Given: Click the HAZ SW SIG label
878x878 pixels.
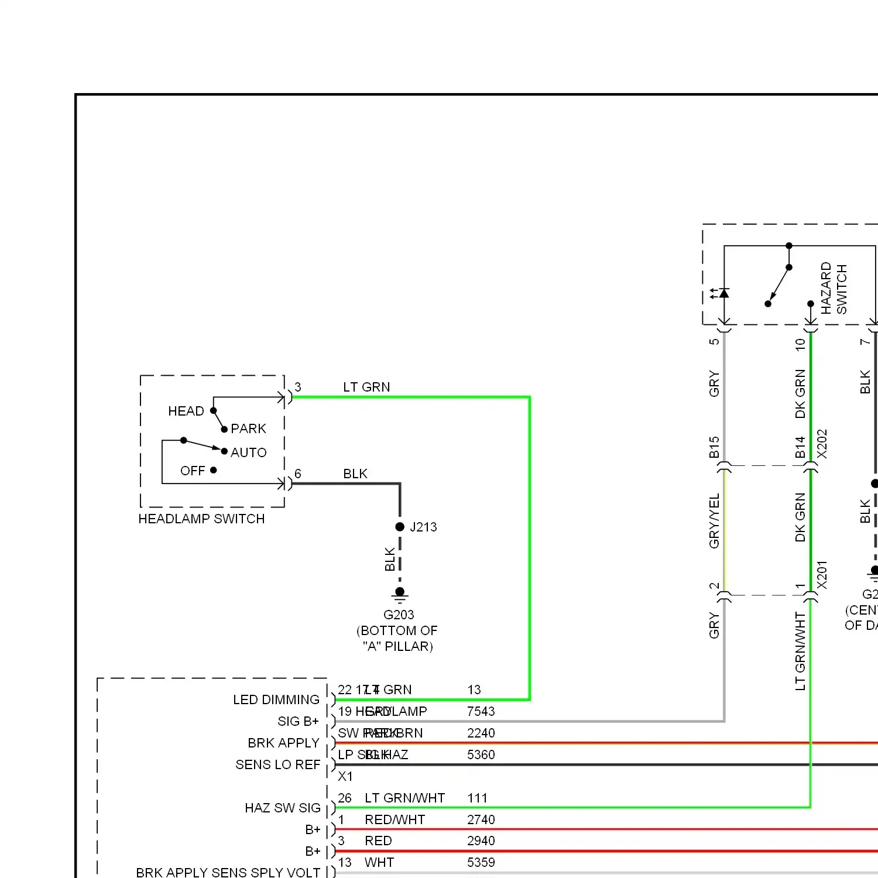Looking at the screenshot, I should [283, 808].
